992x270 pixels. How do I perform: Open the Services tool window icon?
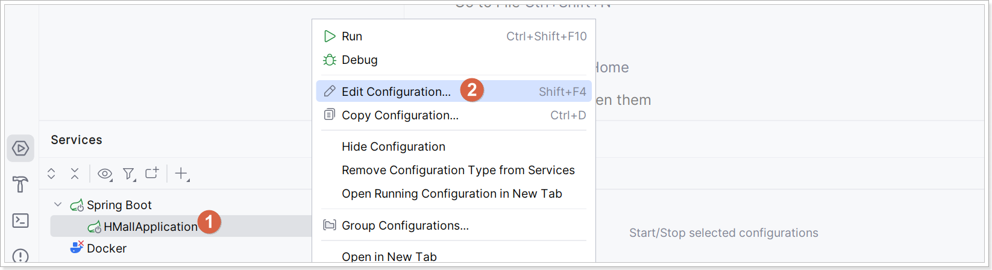(x=20, y=148)
